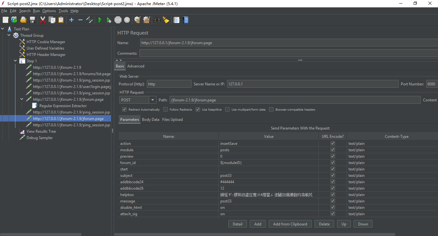Click Add from Clipboard button
Screen dimensions: 438x236
pyautogui.click(x=290, y=224)
